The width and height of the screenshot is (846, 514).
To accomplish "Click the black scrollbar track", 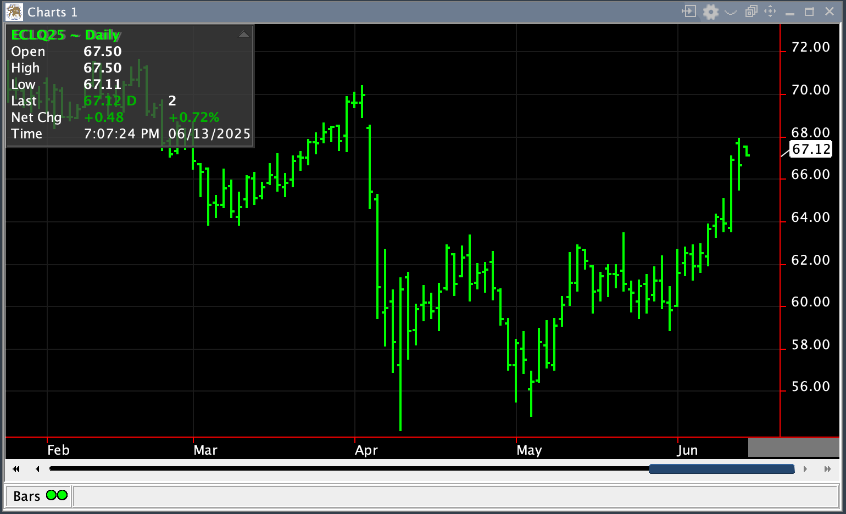I will 349,468.
